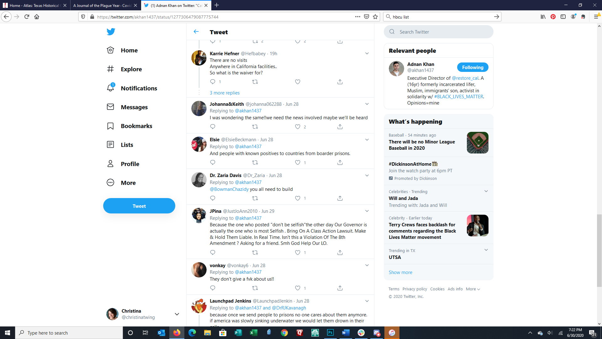
Task: Toggle like on Johanna&Keith's reply
Action: (x=298, y=126)
